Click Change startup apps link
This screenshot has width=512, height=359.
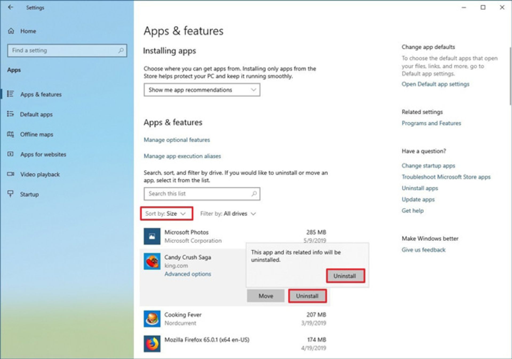coord(428,166)
